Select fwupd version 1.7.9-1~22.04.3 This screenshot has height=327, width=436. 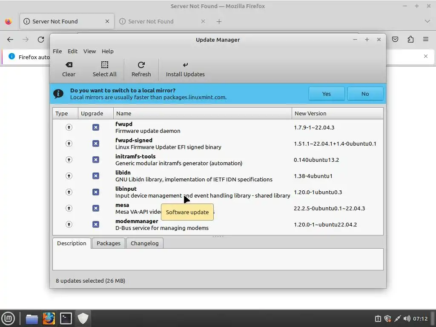pyautogui.click(x=314, y=127)
